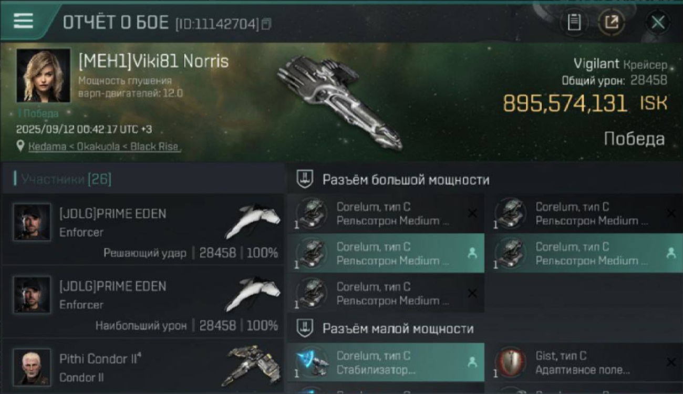Open the report document icon
The height and width of the screenshot is (394, 683).
(574, 23)
